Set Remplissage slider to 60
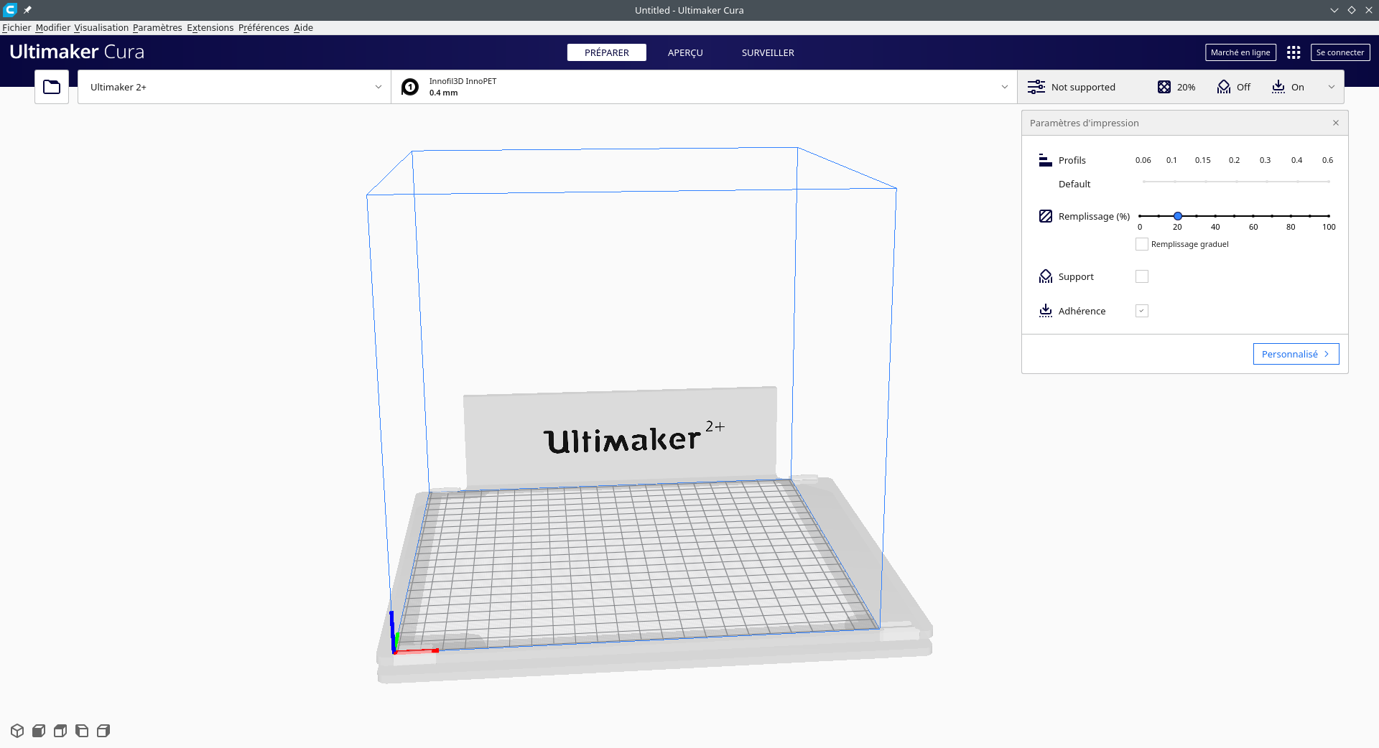The image size is (1379, 748). point(1253,216)
